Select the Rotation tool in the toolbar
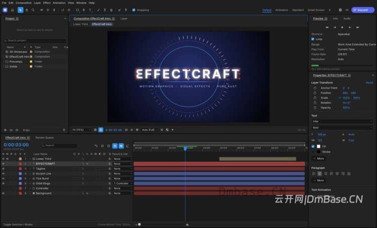 (62, 10)
